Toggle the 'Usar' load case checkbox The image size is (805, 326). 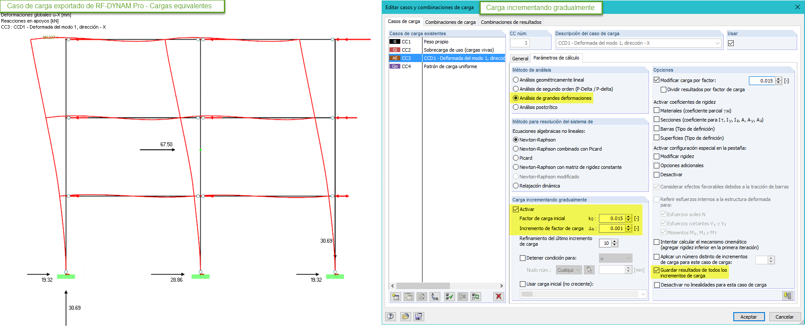tap(731, 43)
